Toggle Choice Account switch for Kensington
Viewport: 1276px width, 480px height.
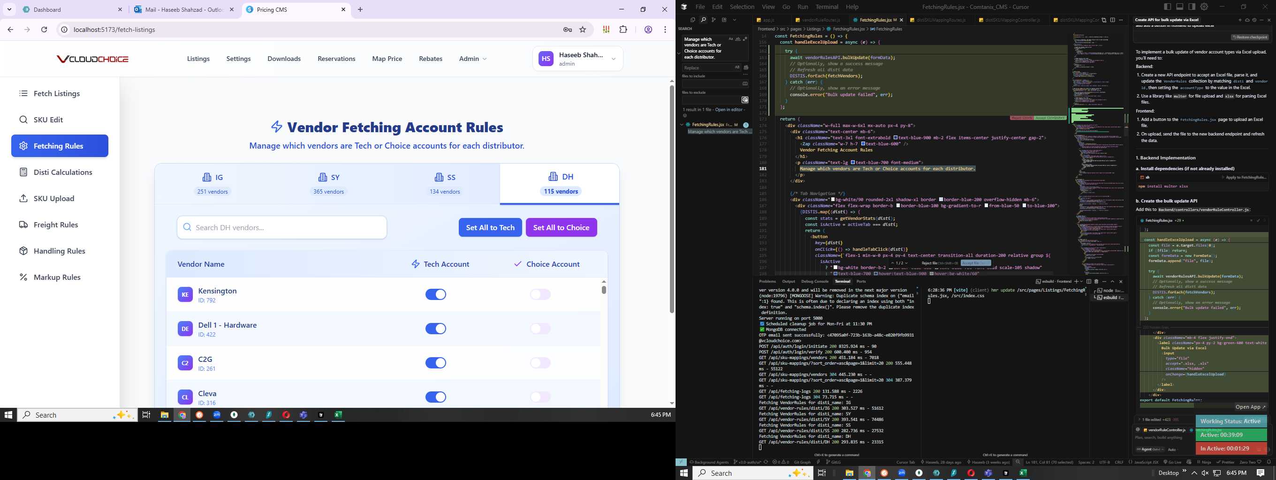point(540,294)
